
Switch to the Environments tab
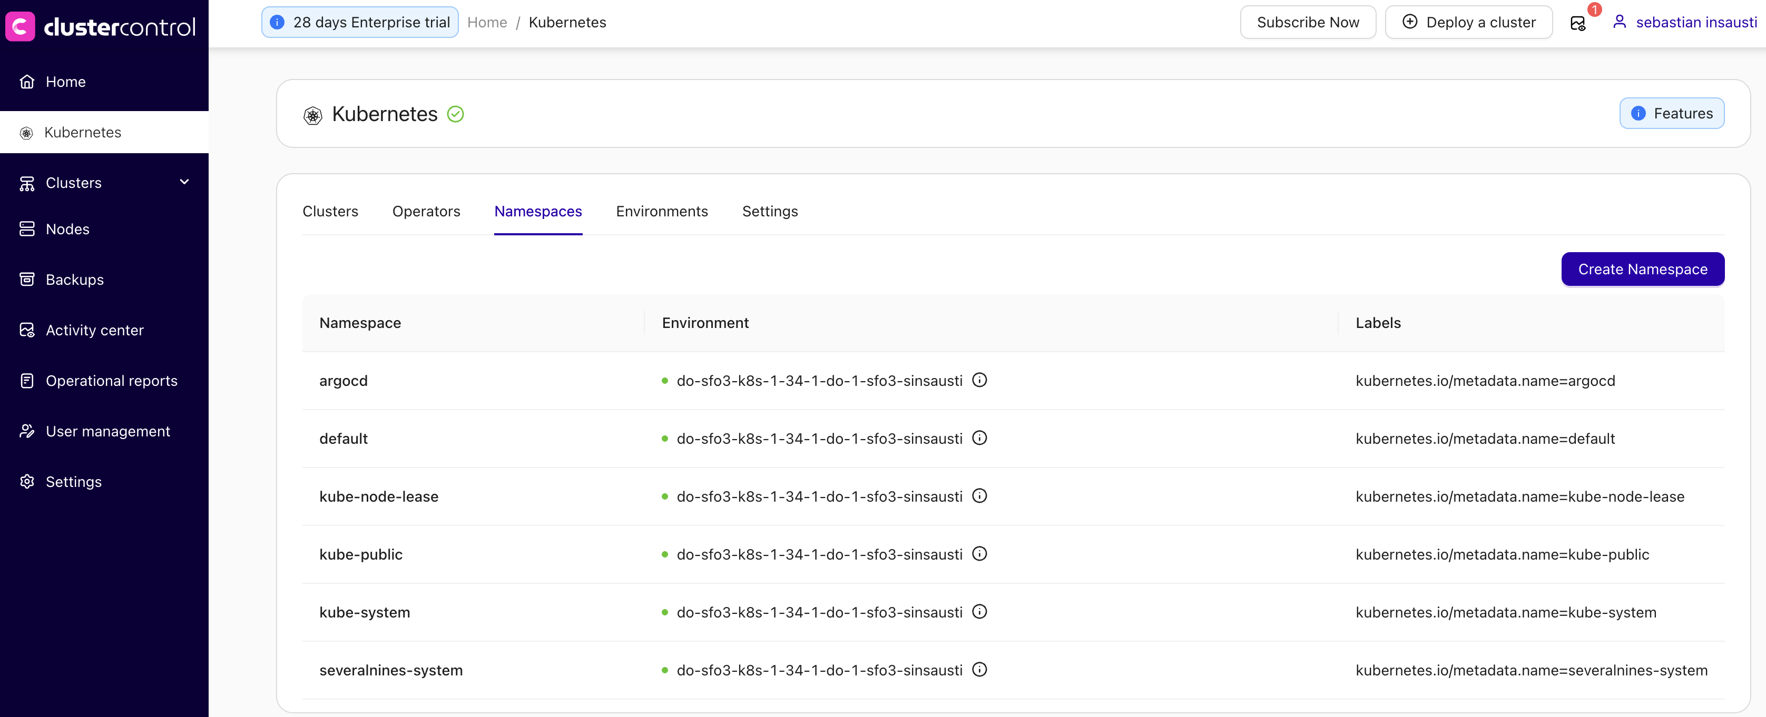click(662, 212)
